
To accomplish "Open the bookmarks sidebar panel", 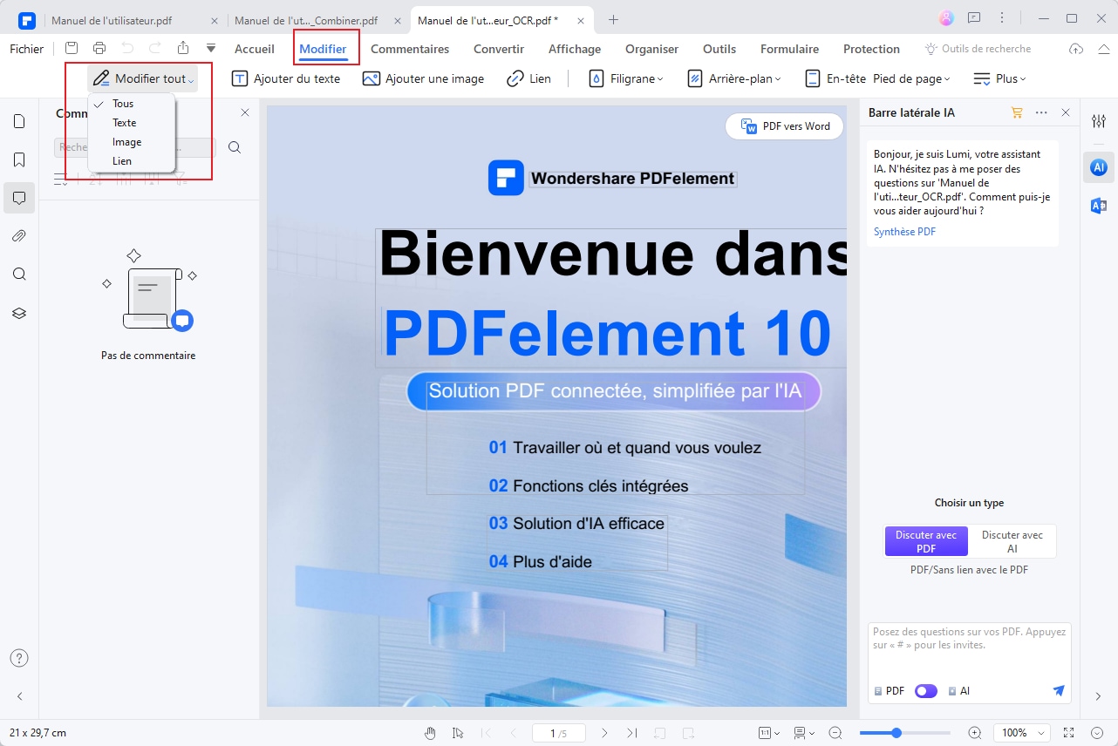I will click(x=19, y=159).
